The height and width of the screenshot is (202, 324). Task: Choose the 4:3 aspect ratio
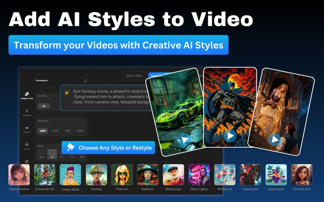pos(52,154)
